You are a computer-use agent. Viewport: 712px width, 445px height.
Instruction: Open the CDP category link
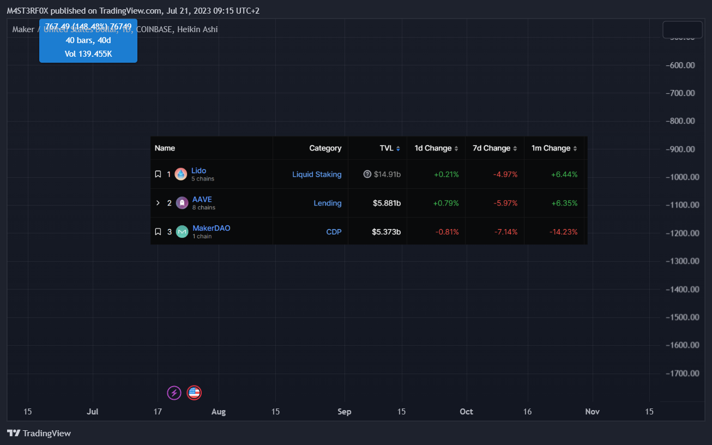(334, 232)
